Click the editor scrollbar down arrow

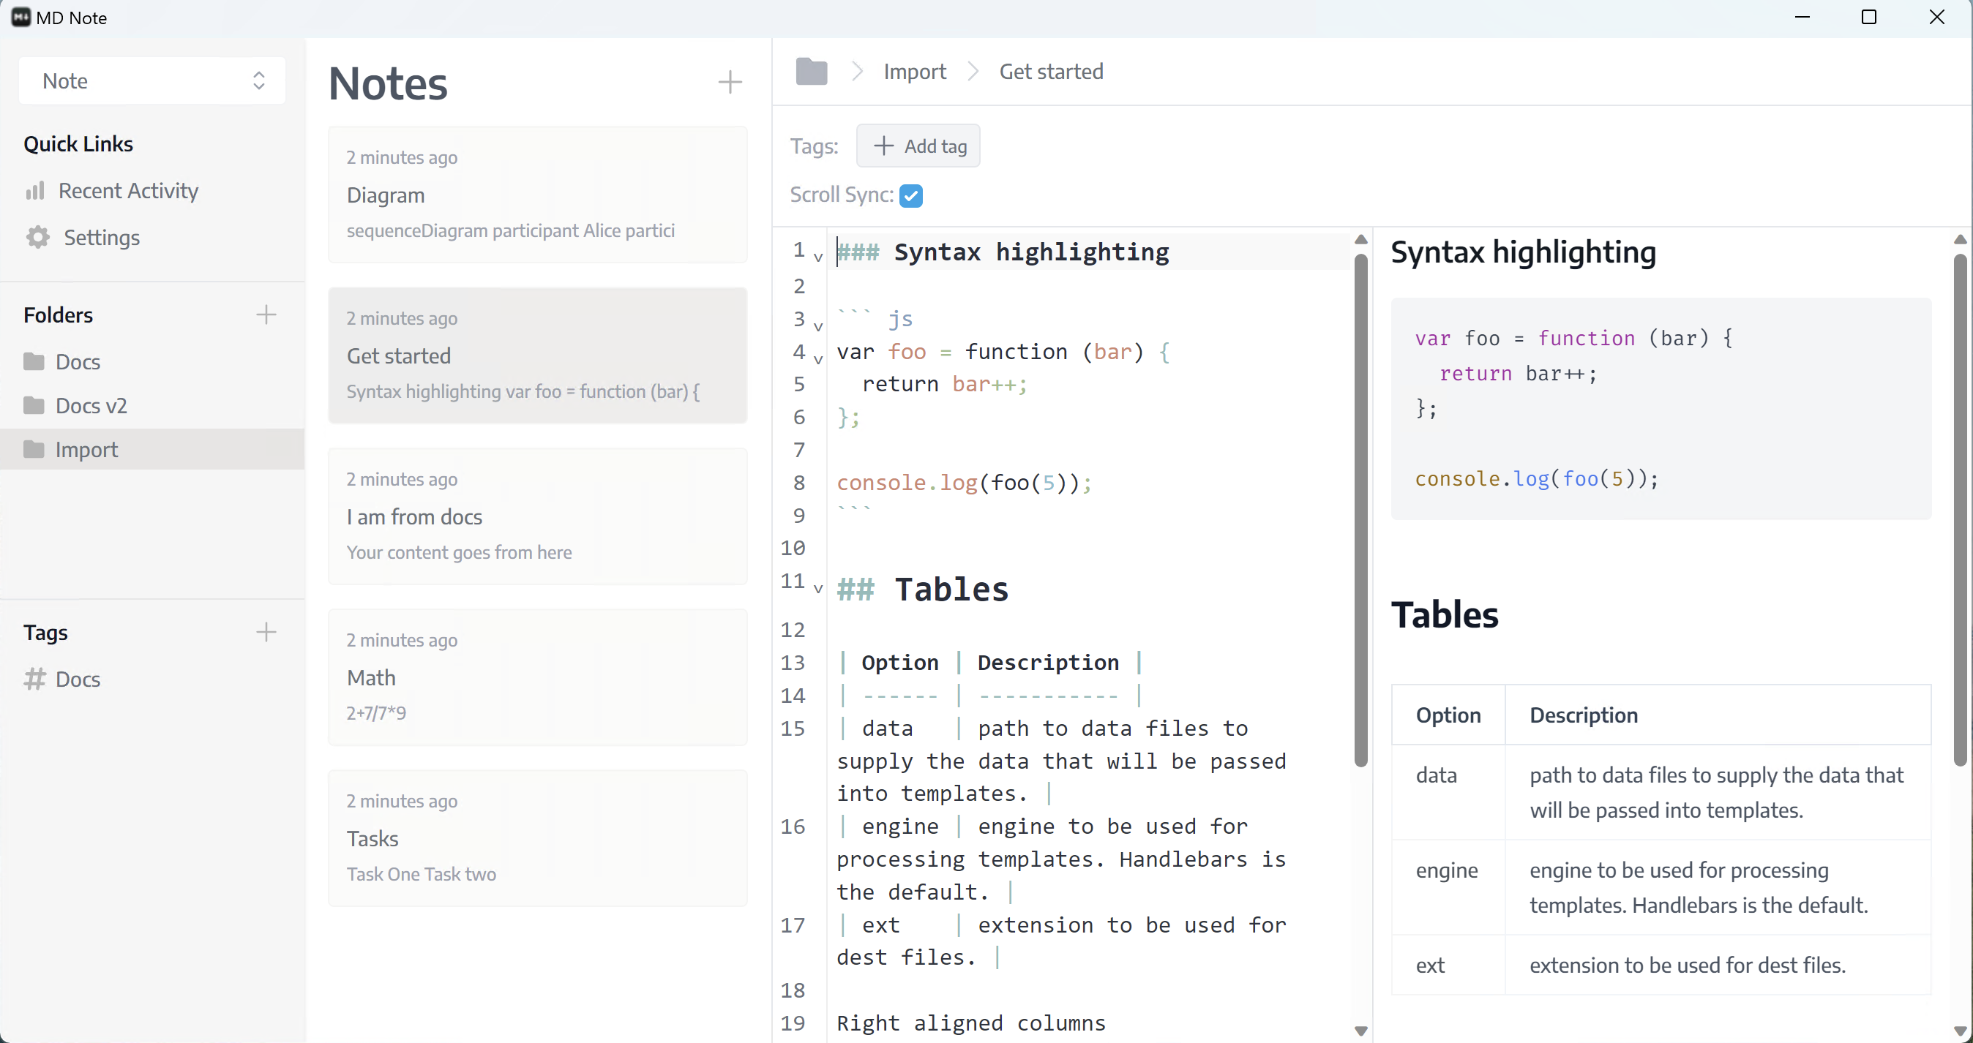[x=1360, y=1031]
